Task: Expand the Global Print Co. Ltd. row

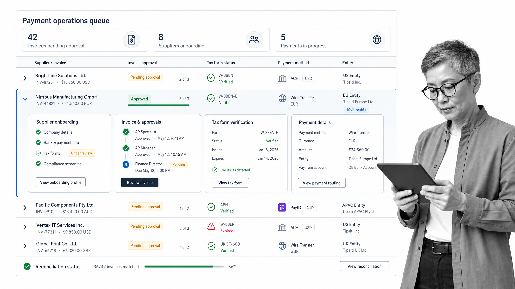Action: pyautogui.click(x=25, y=246)
